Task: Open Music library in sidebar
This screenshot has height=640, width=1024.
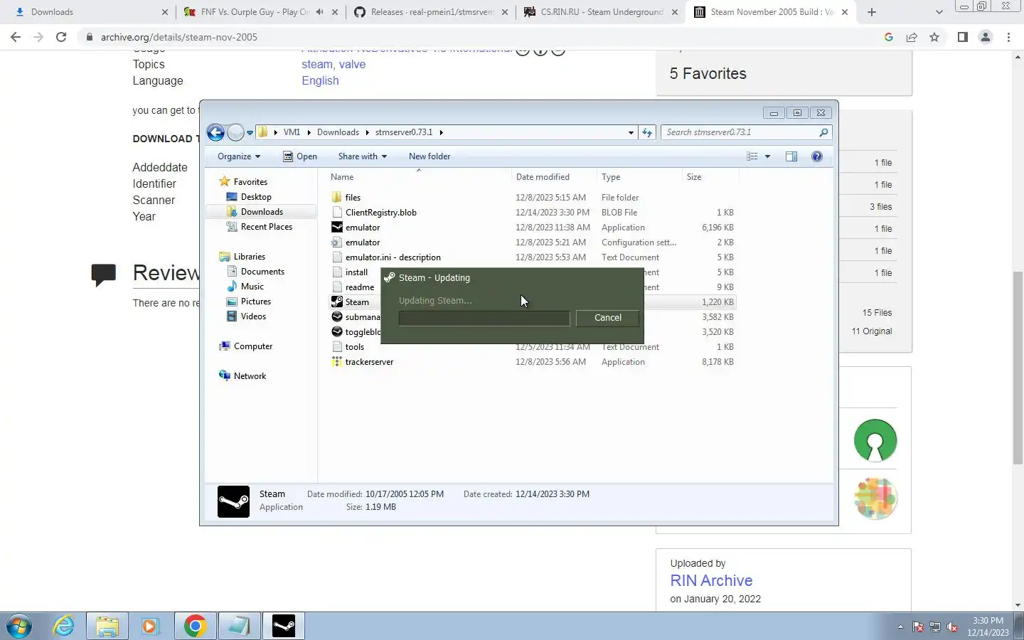Action: 252,287
